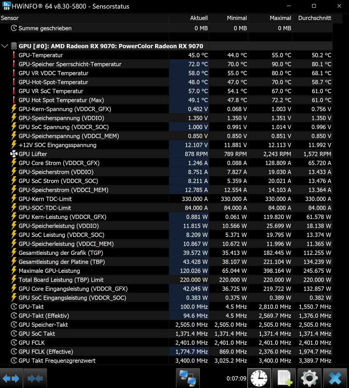This screenshot has width=349, height=388.
Task: Click lightning icon of GPU-Kern TDC-Limit
Action: click(14, 199)
